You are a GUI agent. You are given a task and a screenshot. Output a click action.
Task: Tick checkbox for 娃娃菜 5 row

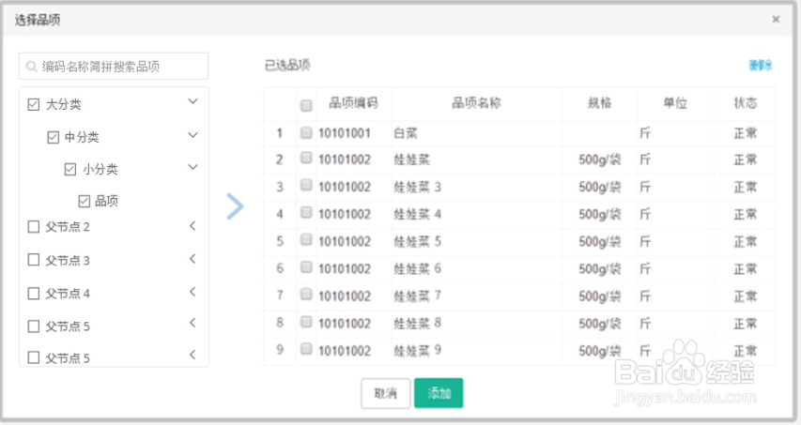tap(306, 239)
